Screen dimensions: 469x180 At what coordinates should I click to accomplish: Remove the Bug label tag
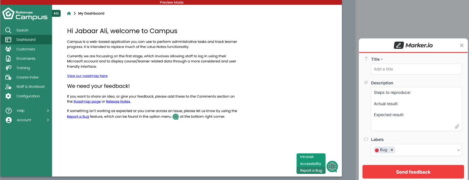pos(392,150)
